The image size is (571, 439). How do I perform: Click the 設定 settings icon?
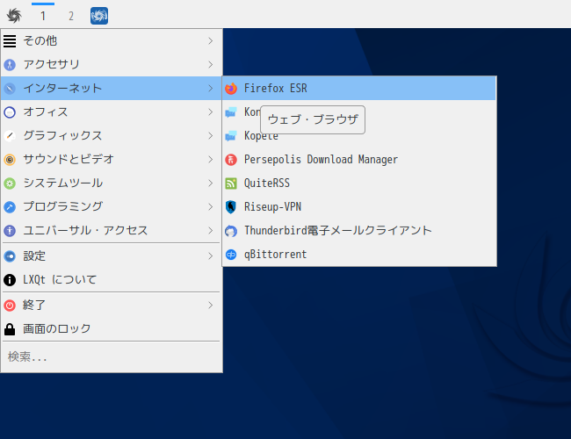(10, 256)
